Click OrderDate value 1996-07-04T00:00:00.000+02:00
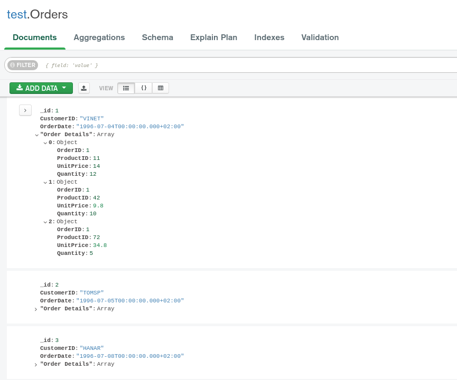 click(130, 126)
